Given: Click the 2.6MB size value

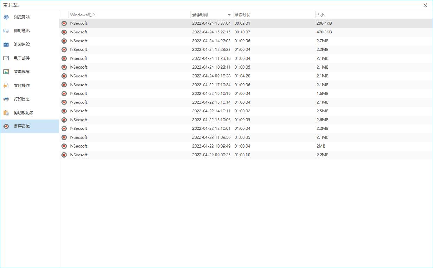Looking at the screenshot, I should point(322,120).
